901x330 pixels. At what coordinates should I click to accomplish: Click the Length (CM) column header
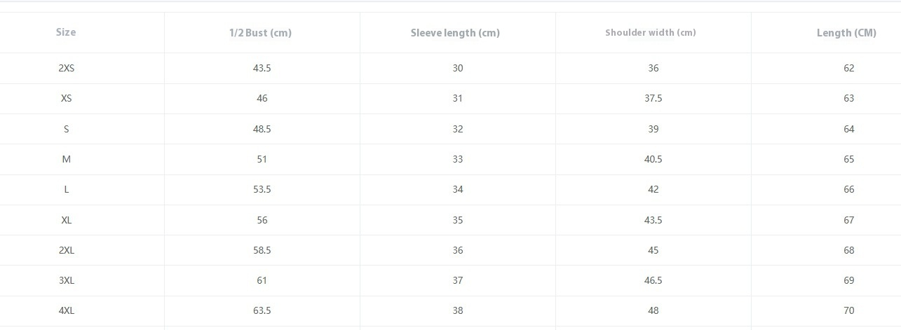click(846, 33)
